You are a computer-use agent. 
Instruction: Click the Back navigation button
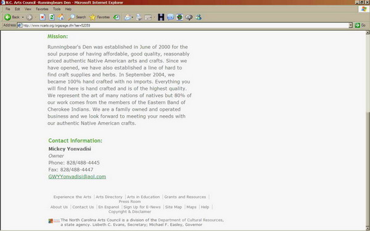coord(12,17)
